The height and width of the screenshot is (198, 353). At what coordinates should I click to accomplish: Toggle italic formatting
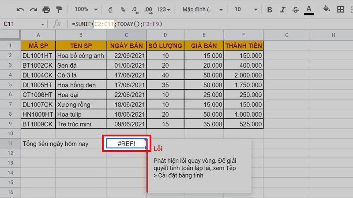coord(282,9)
